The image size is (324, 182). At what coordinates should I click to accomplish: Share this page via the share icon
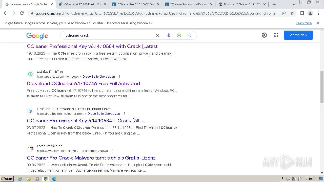point(284,13)
